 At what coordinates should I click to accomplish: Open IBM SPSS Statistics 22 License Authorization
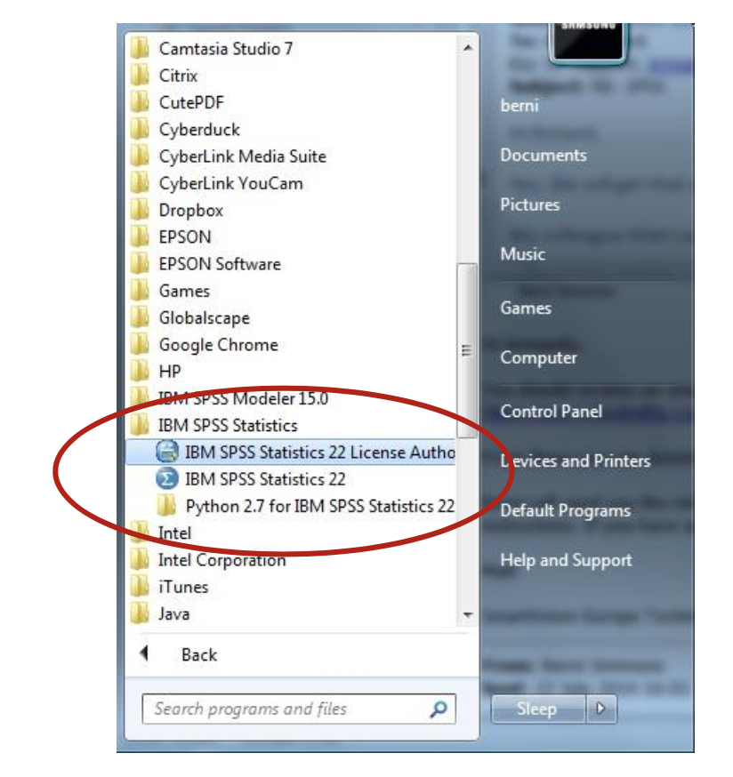pos(291,452)
